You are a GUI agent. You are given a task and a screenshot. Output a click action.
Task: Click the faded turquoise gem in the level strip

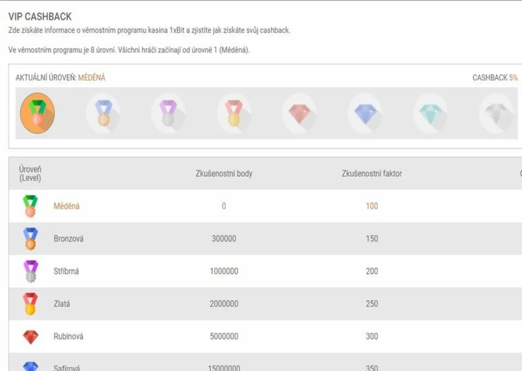(x=429, y=113)
